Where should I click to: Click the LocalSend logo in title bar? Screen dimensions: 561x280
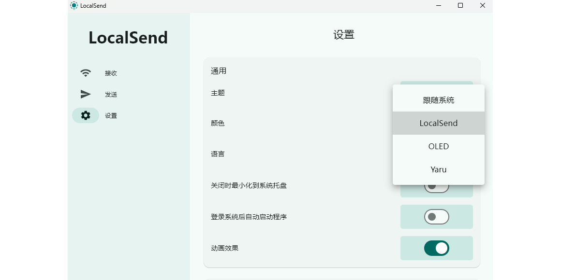[x=74, y=5]
